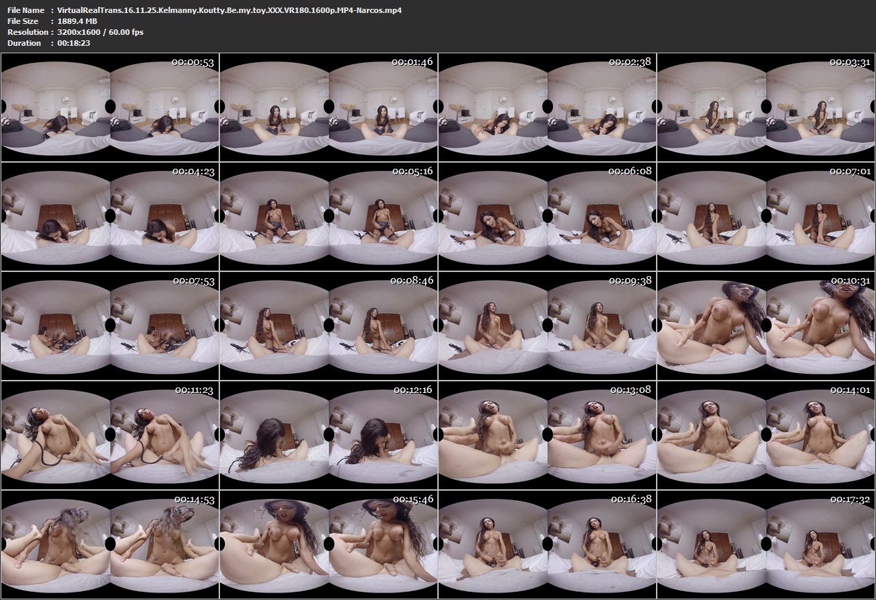Select the thumbnail timestamped 00:11:23
876x600 pixels.
point(109,435)
